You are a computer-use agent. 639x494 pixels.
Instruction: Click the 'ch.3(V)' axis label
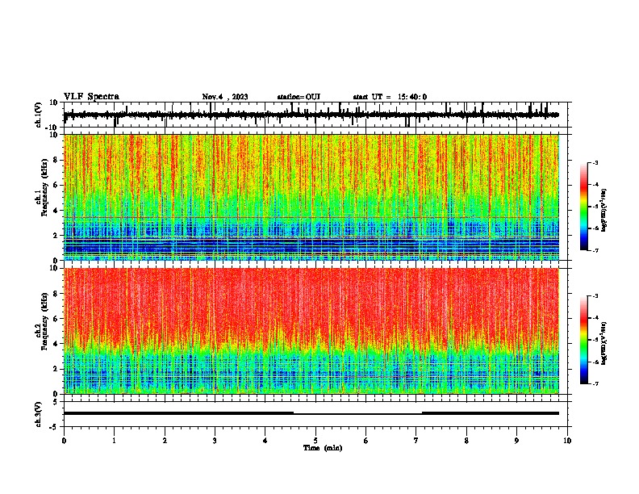click(x=39, y=414)
